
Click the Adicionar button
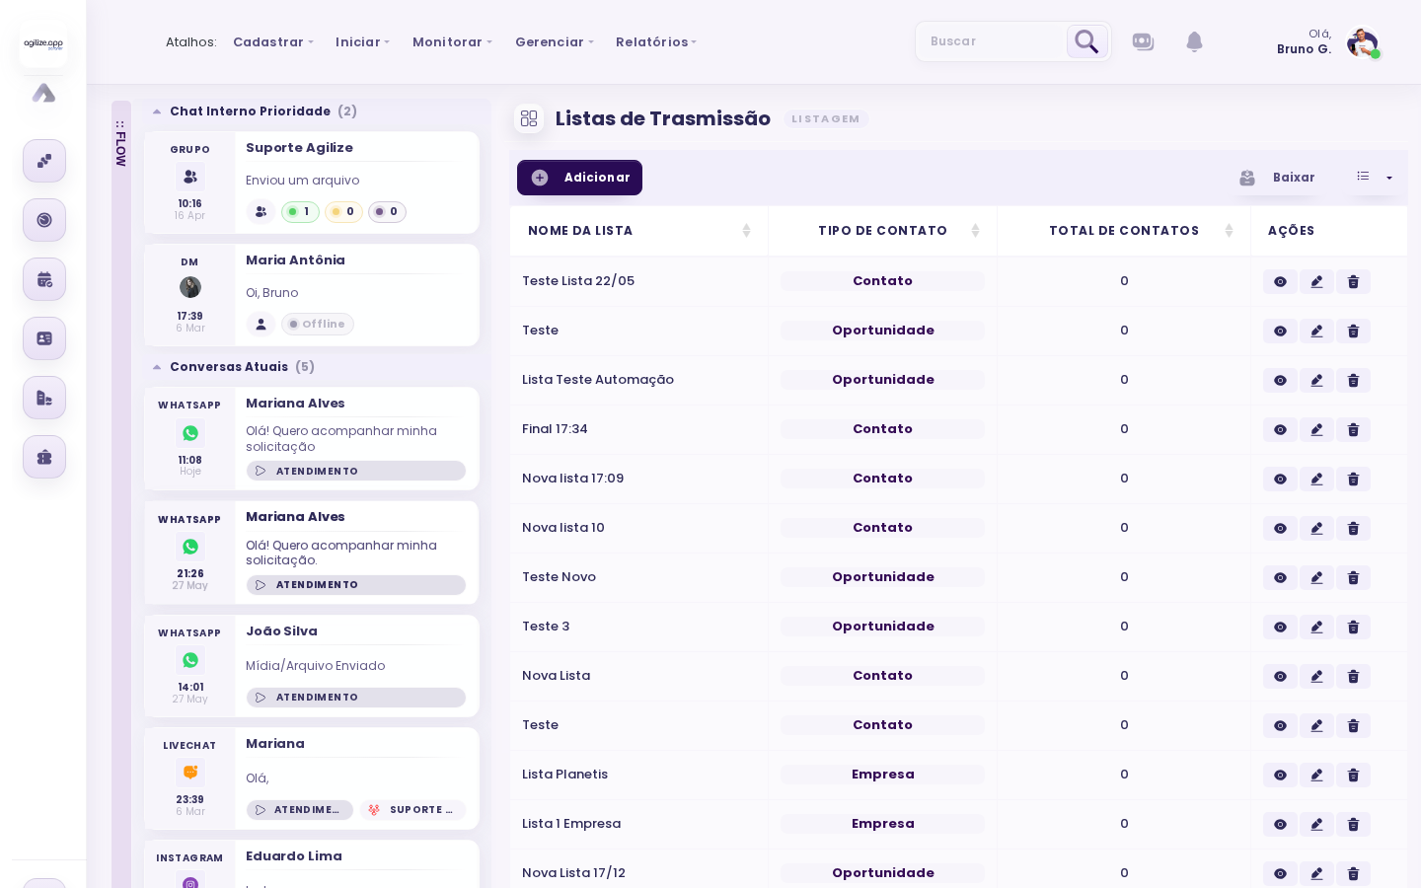(579, 178)
